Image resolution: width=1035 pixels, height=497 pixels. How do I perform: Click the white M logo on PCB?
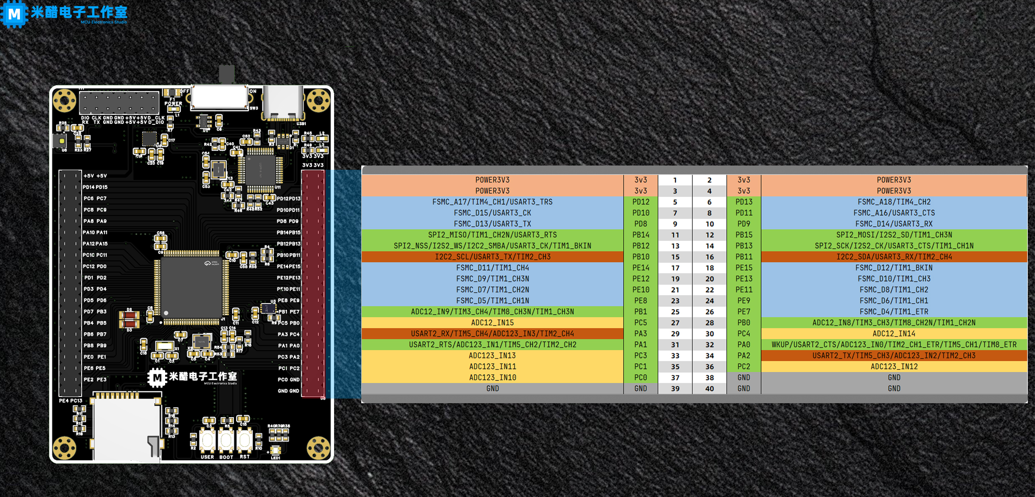click(157, 377)
